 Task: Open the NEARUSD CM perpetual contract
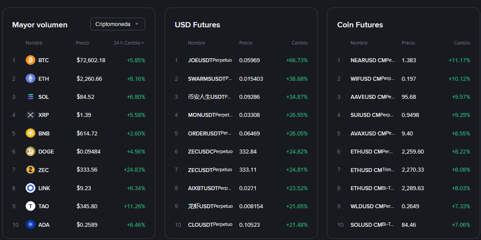click(373, 60)
